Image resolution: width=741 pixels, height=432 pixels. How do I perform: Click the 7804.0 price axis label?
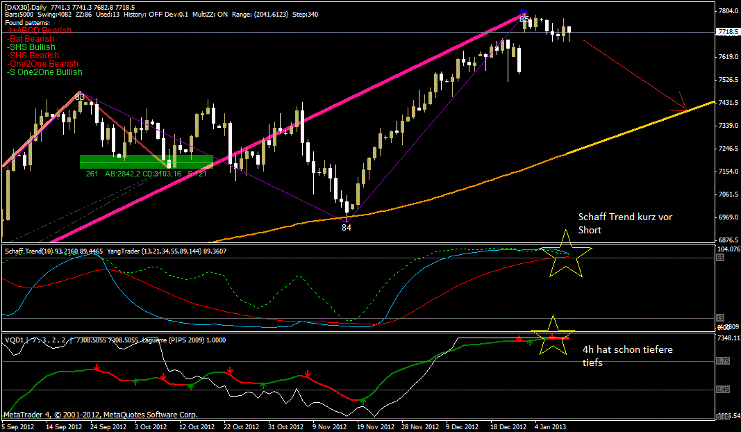coord(728,11)
